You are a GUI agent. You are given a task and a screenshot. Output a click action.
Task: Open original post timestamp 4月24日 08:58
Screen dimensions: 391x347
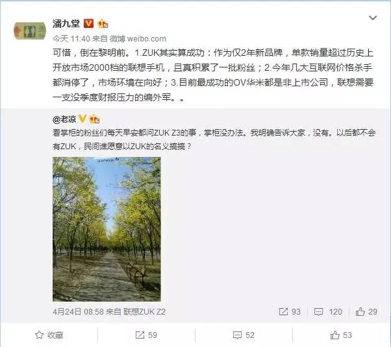coord(78,311)
